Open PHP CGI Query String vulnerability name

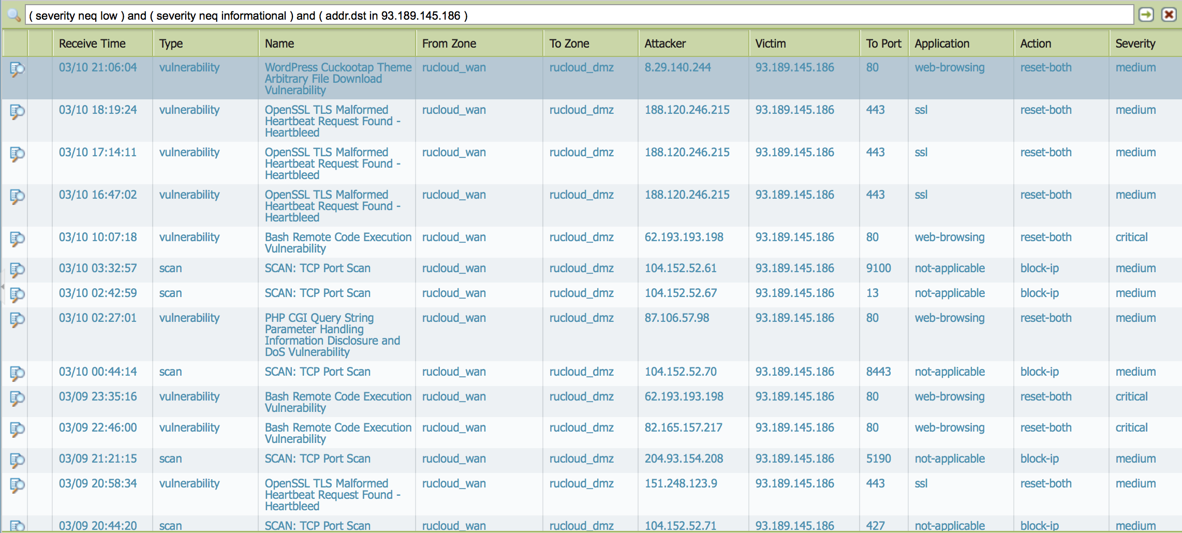point(332,335)
